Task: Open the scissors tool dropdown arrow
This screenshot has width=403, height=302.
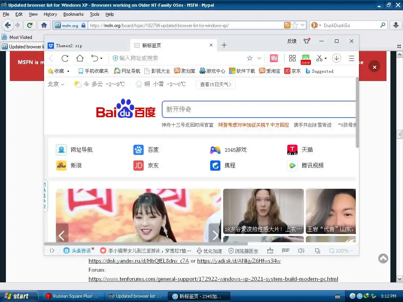Action: (325, 59)
